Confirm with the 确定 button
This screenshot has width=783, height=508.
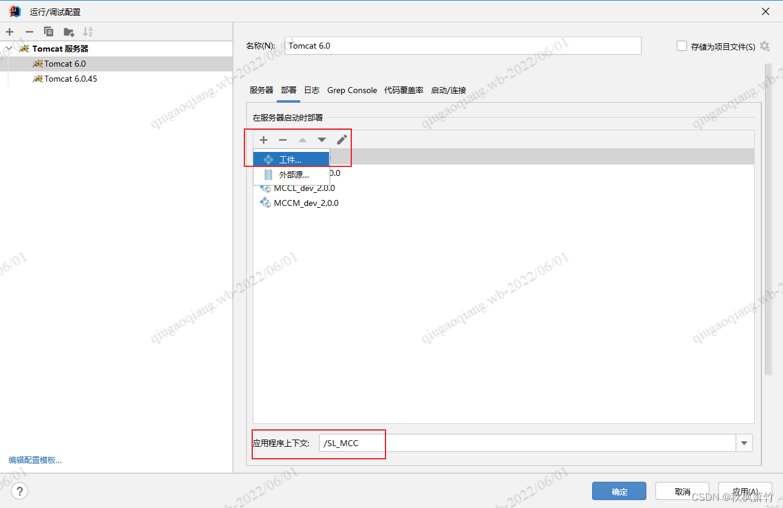pos(619,491)
